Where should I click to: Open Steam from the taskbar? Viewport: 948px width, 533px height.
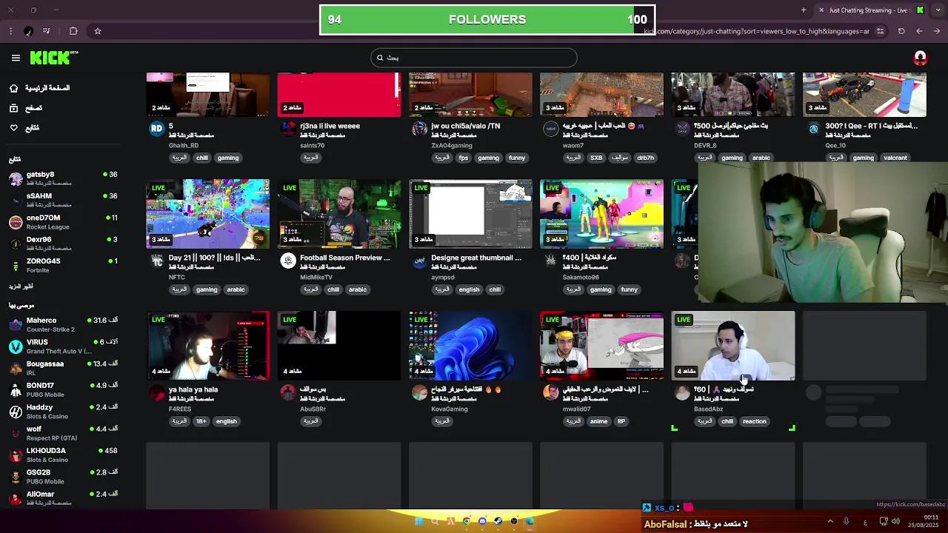pyautogui.click(x=498, y=521)
